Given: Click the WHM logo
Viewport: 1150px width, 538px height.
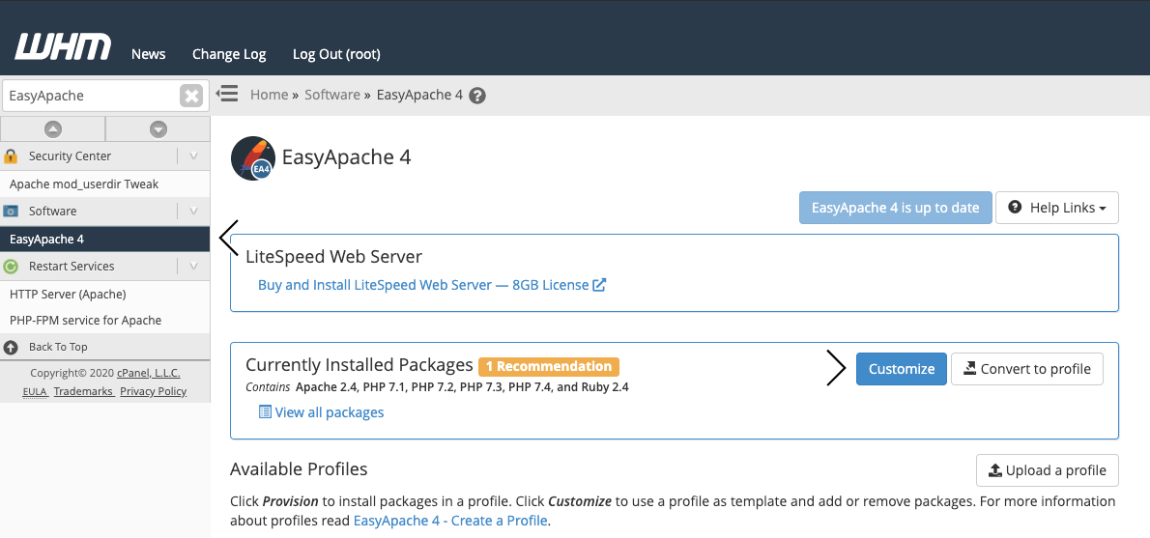Looking at the screenshot, I should [63, 47].
